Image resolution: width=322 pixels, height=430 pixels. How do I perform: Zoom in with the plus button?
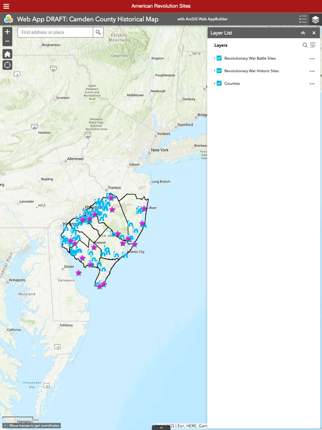click(x=7, y=32)
